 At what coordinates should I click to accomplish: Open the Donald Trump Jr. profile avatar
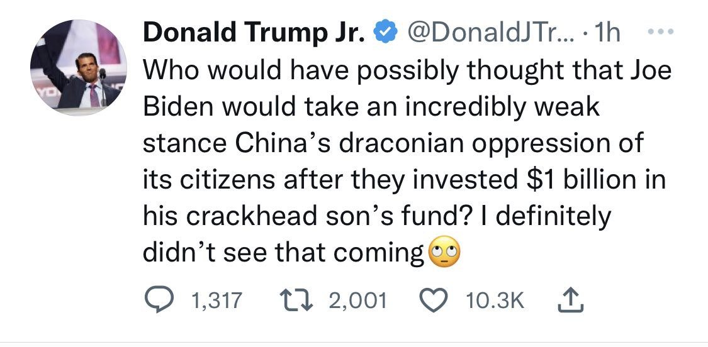tap(78, 67)
